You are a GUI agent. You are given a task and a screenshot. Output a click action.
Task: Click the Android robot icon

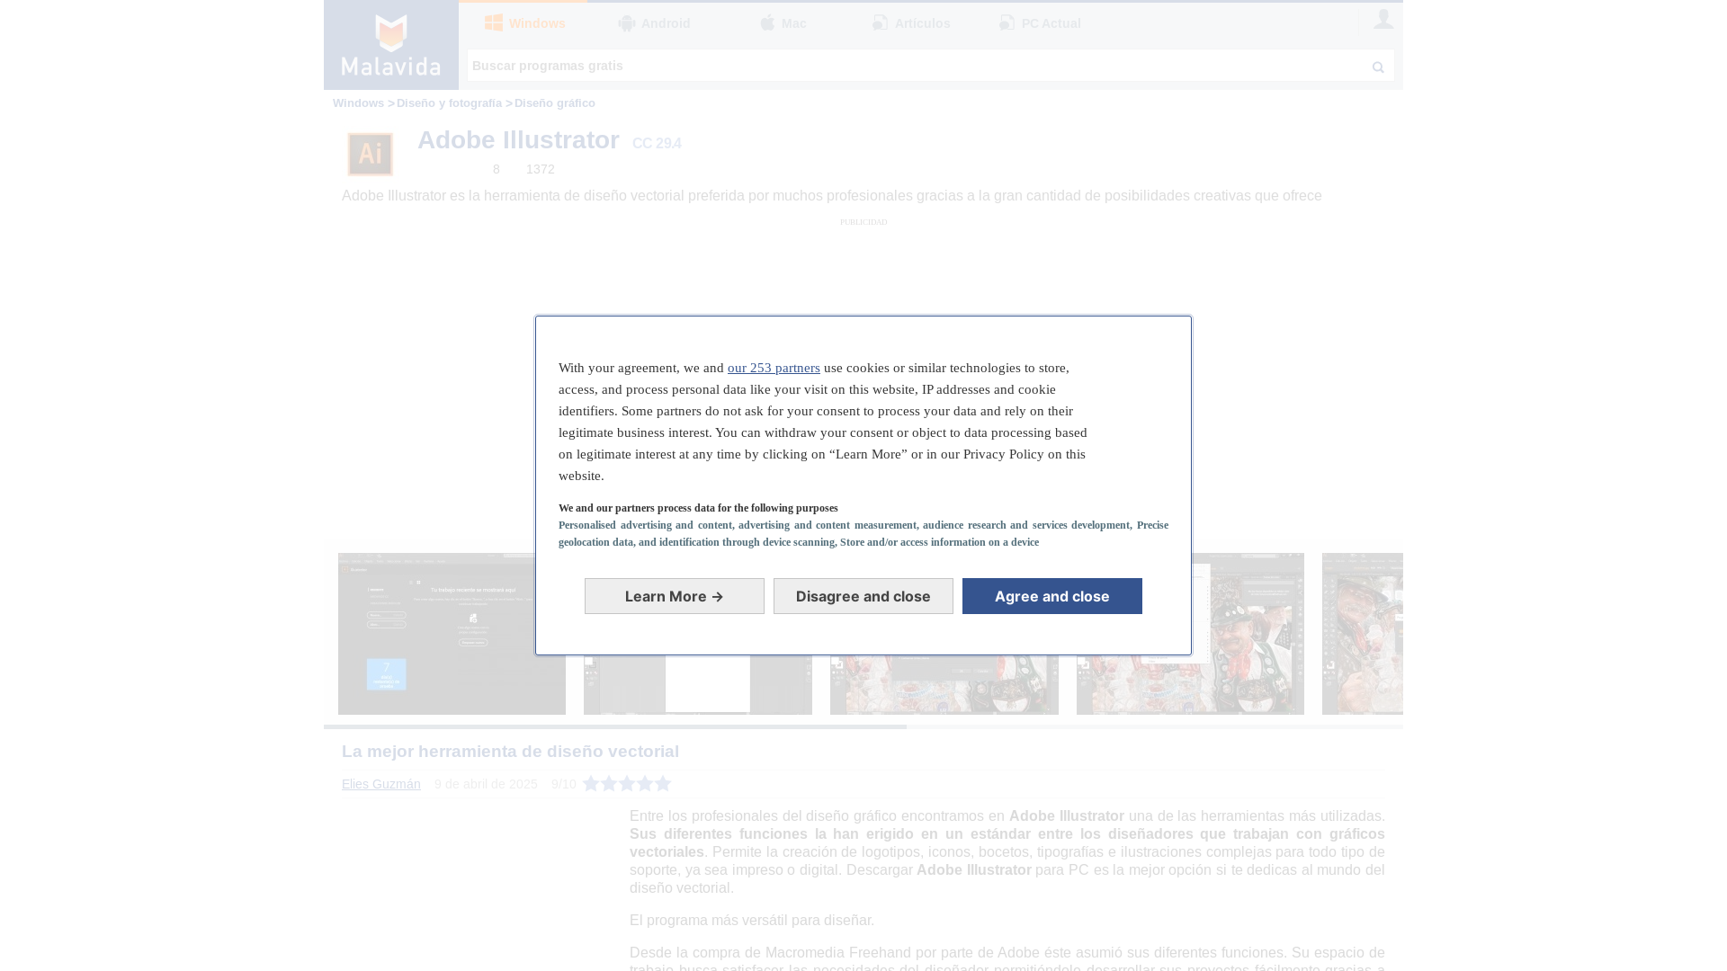pyautogui.click(x=627, y=23)
